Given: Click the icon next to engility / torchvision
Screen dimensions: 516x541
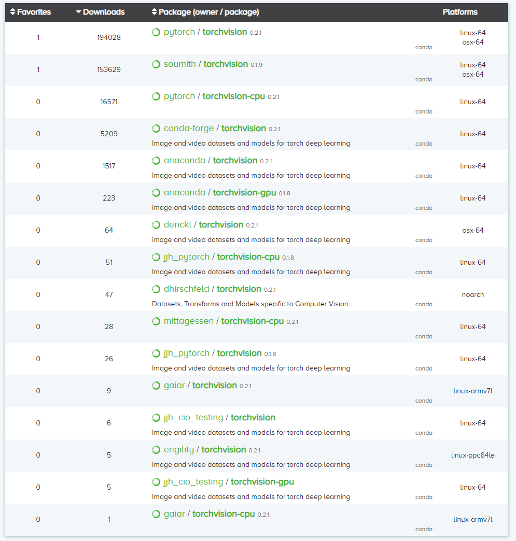Looking at the screenshot, I should (x=156, y=450).
